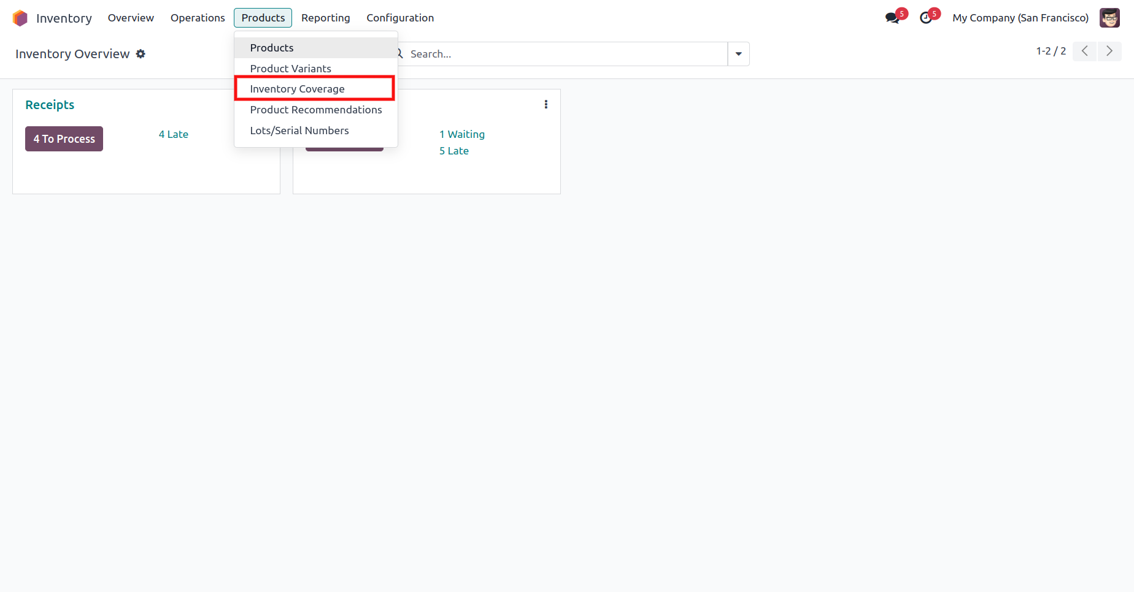This screenshot has width=1134, height=592.
Task: Open the Receipts card title link
Action: point(50,105)
